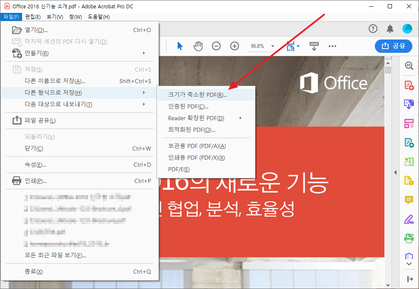
Task: Open the help question mark icon
Action: 373,29
